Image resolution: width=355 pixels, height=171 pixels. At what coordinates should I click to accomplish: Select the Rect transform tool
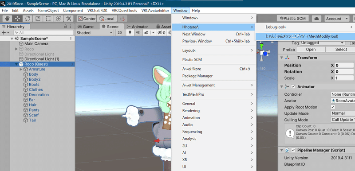pos(48,19)
